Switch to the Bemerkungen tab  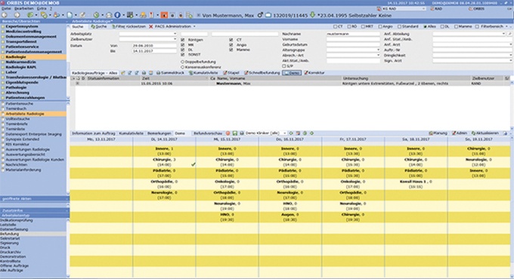pyautogui.click(x=159, y=133)
